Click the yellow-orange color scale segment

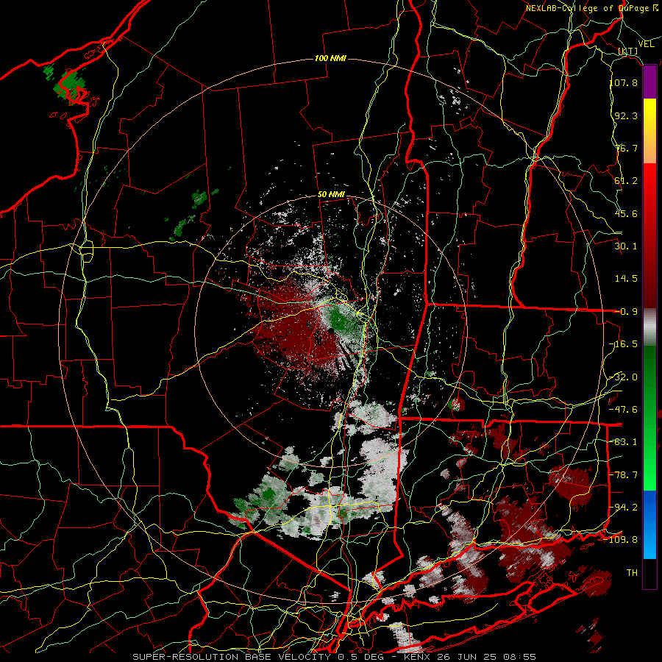649,131
